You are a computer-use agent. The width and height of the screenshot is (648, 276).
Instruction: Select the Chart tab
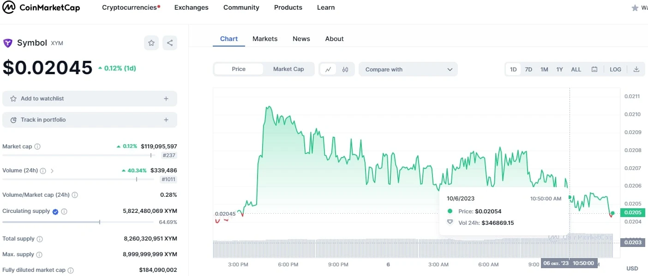click(x=229, y=39)
